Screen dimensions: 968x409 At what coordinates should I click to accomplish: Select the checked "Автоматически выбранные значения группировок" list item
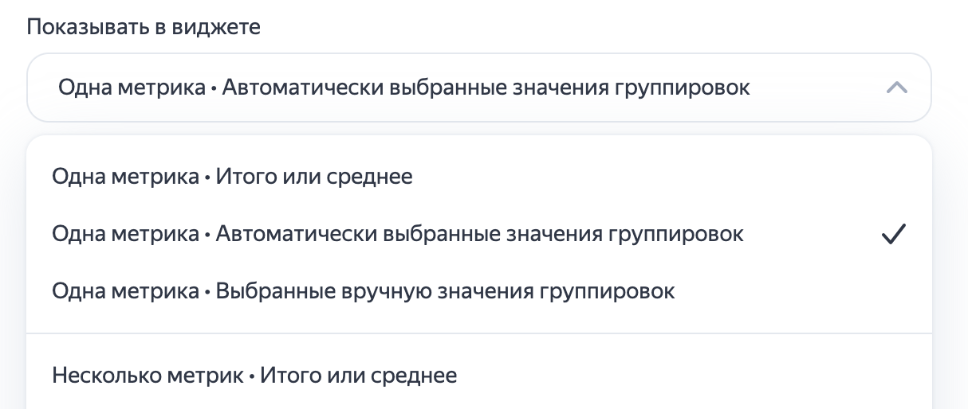397,234
